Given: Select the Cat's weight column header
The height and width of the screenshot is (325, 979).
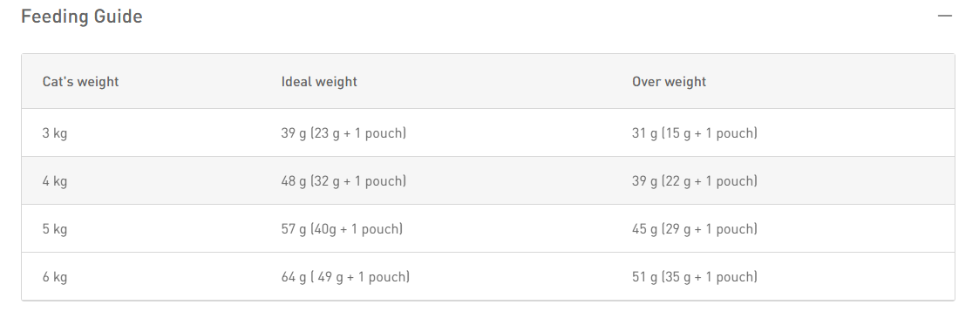Looking at the screenshot, I should click(80, 82).
